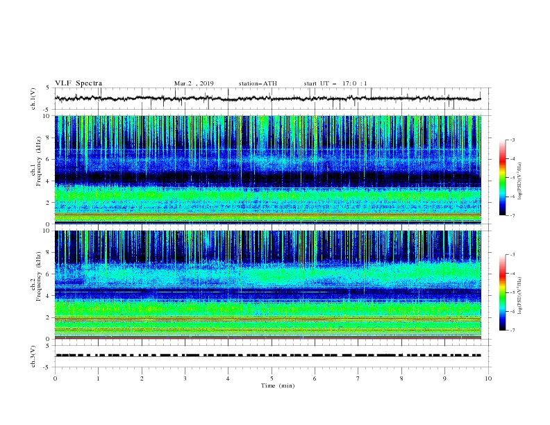Click the "8" kHz tick of ch.1 spectrogram
The width and height of the screenshot is (550, 425).
point(49,137)
